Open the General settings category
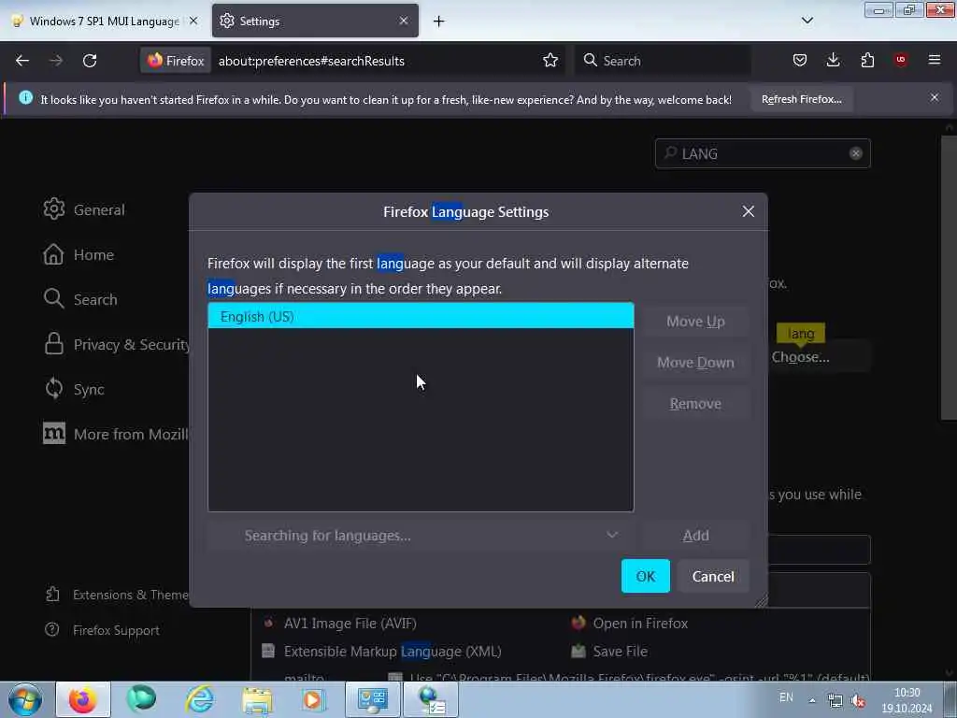This screenshot has width=957, height=718. click(x=84, y=209)
